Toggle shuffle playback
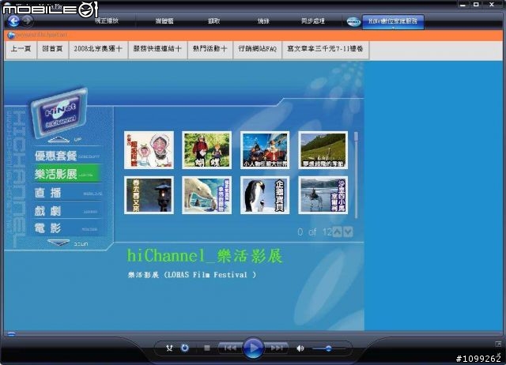Screen dimensions: 506x365 click(169, 348)
